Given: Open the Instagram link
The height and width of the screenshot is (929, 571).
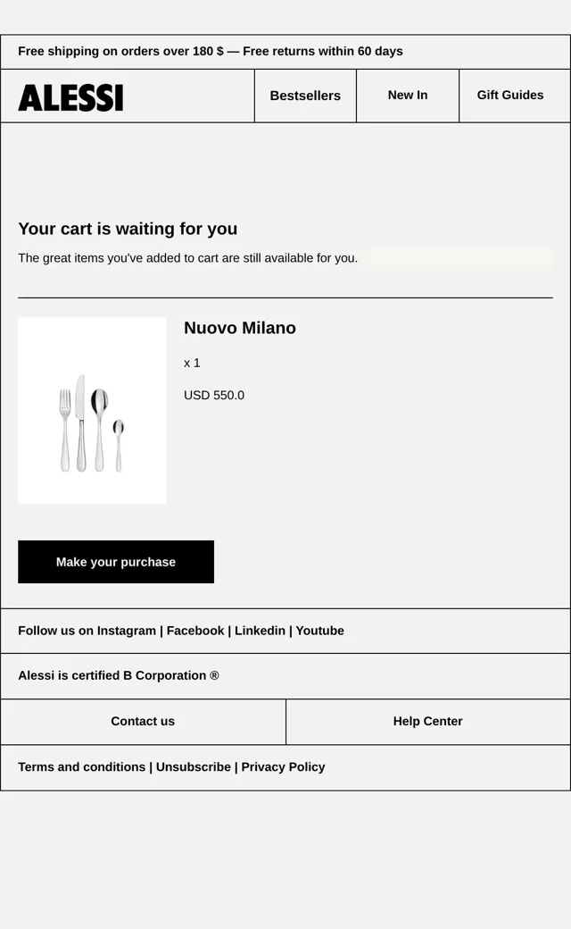Looking at the screenshot, I should [x=126, y=631].
